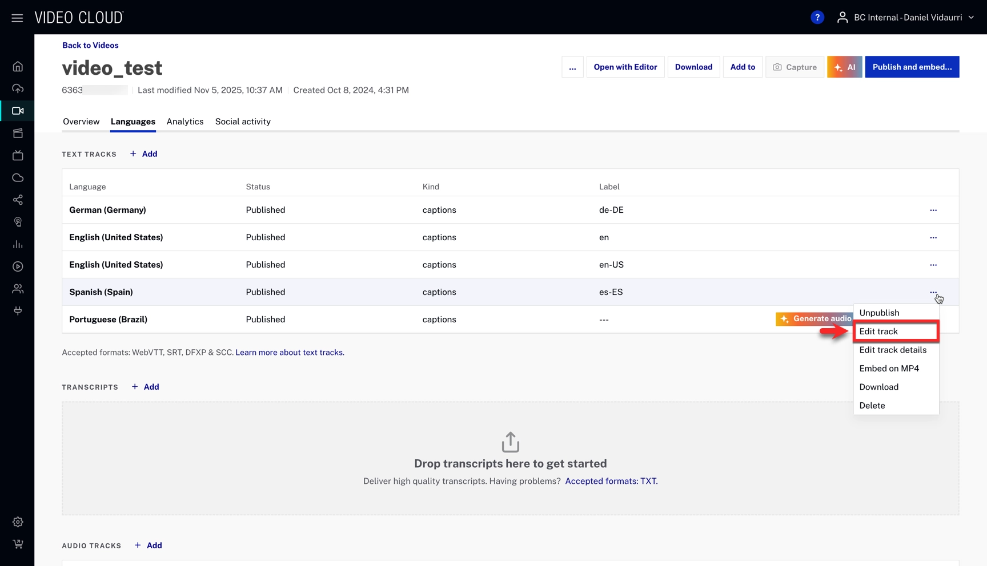Click the Publish and embed button
This screenshot has width=987, height=566.
pos(912,67)
